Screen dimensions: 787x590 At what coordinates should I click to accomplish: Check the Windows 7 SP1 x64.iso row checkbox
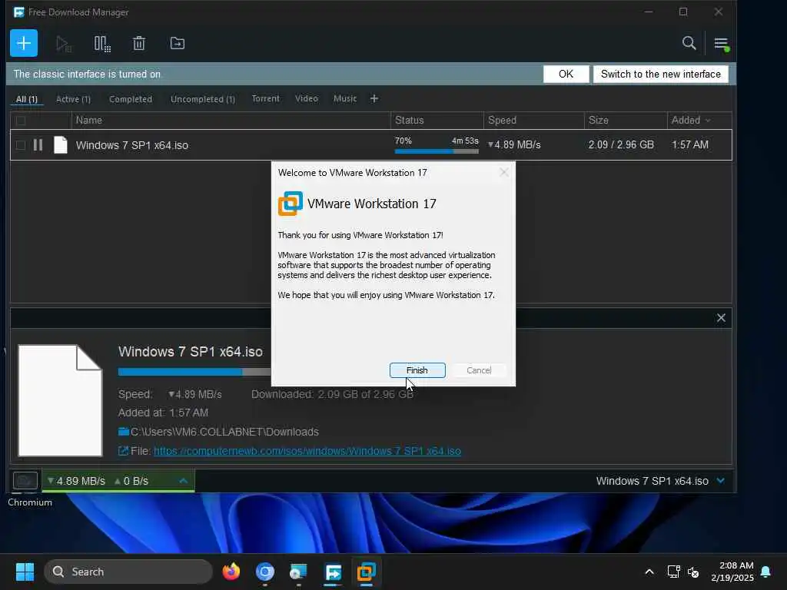(x=21, y=145)
